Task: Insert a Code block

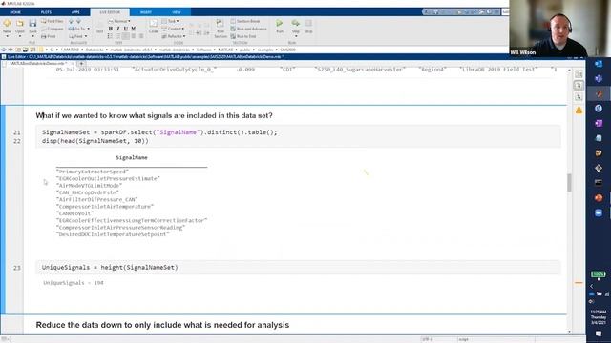Action: tap(153, 27)
